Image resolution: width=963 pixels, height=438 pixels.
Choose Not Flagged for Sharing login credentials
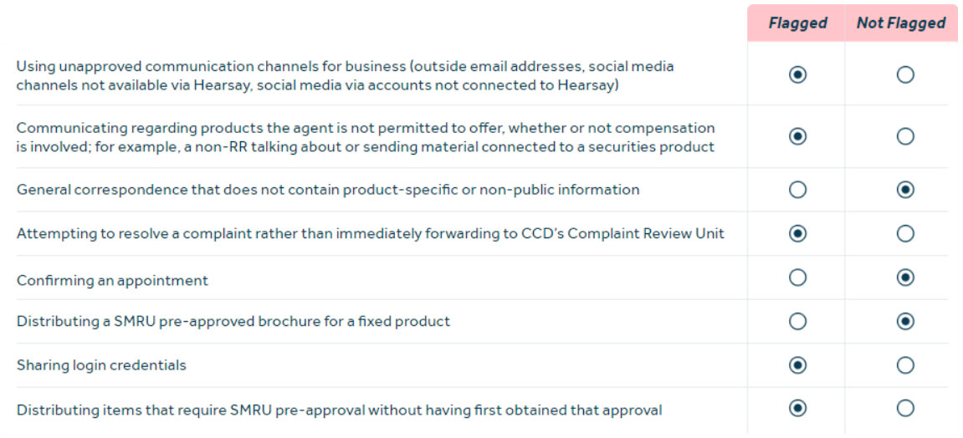tap(904, 365)
